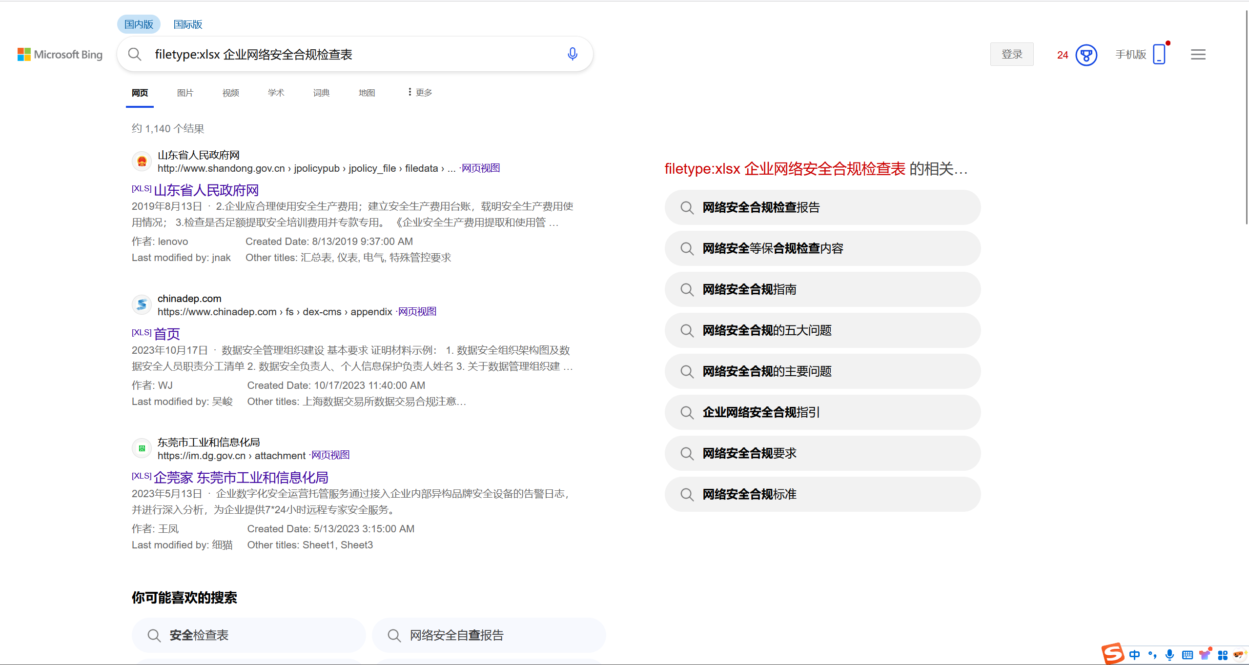The width and height of the screenshot is (1249, 665).
Task: Click the 手机版 phone icon
Action: point(1159,54)
